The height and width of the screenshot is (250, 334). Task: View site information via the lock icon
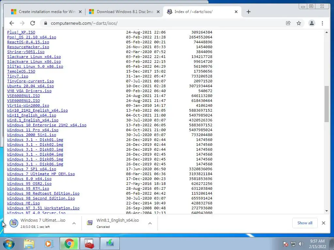45,23
